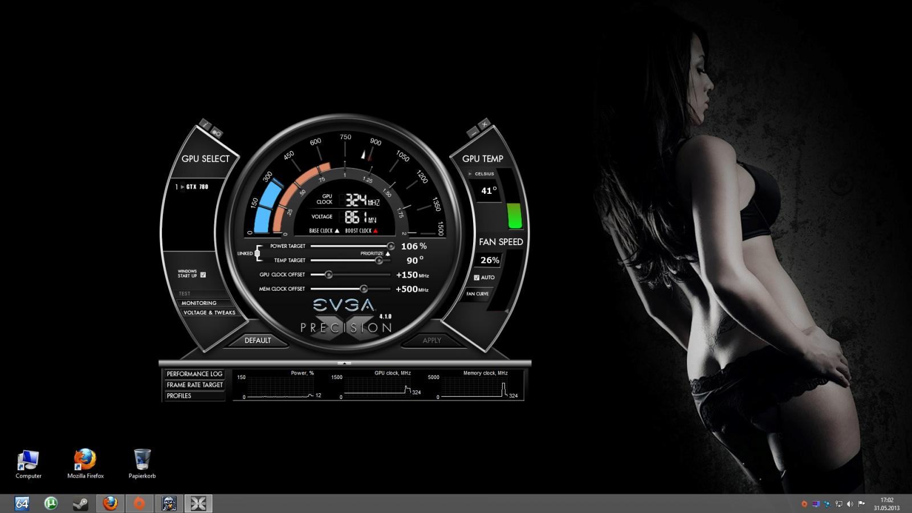The width and height of the screenshot is (912, 513).
Task: Click the 106 % power target value
Action: tap(414, 246)
